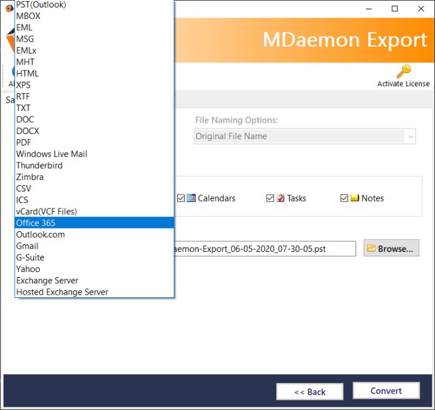Screen dimensions: 435x410
Task: Close the MDaemon Export window
Action: [421, 9]
